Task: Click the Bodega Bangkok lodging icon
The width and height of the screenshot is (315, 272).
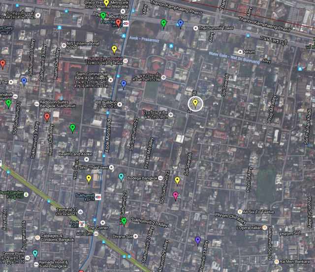Action: tap(160, 178)
